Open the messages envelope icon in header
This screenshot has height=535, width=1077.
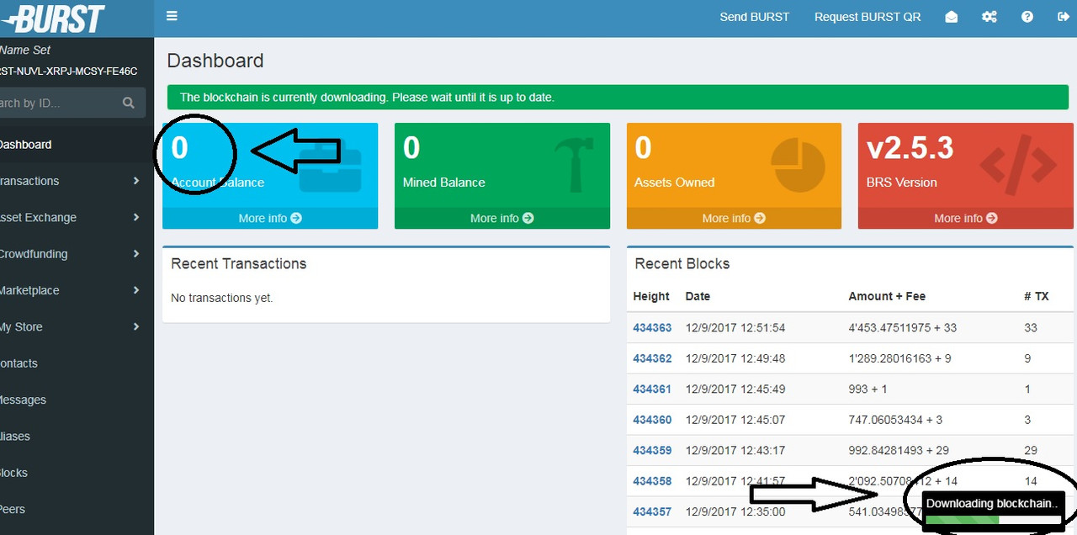(952, 17)
